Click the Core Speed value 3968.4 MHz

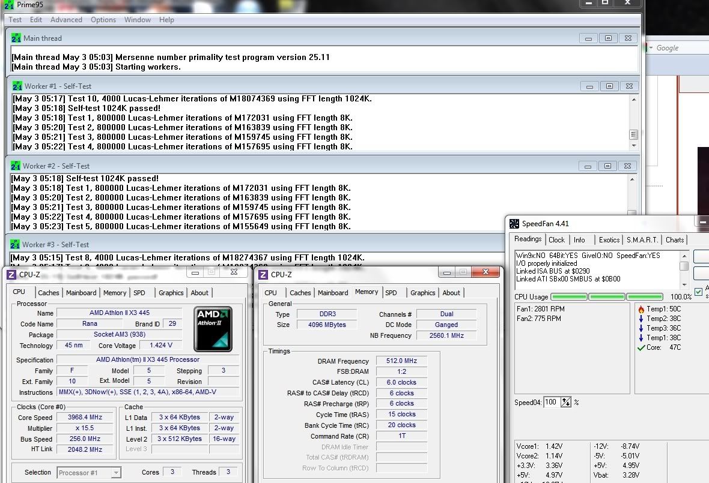(x=85, y=417)
